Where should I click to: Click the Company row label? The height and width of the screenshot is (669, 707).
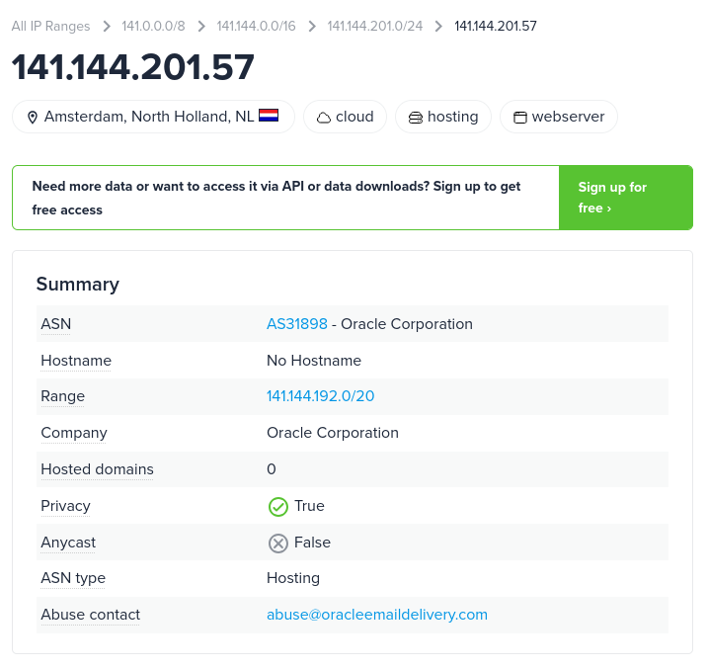(x=74, y=433)
